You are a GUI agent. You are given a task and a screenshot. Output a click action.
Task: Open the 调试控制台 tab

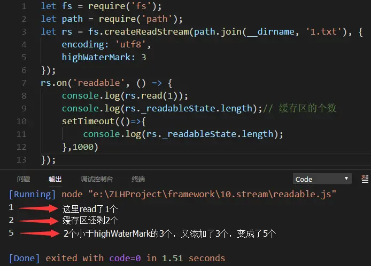coord(97,179)
